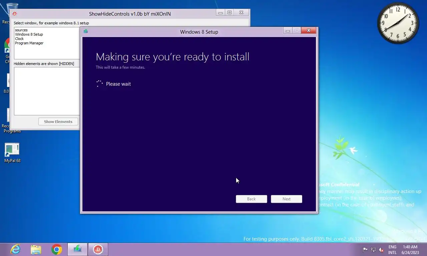
Task: Click the Next button in Setup
Action: pyautogui.click(x=287, y=199)
